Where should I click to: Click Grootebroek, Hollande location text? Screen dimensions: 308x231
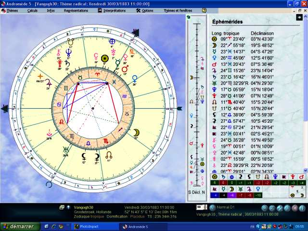[92, 212]
